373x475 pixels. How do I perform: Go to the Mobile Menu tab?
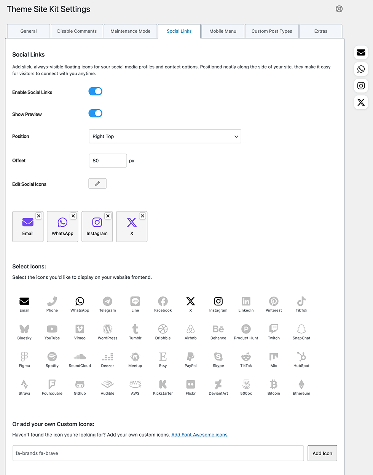(223, 31)
